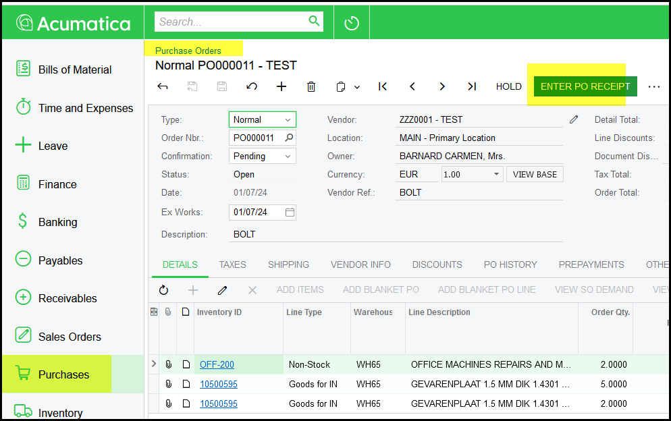This screenshot has height=421, width=671.
Task: Click the Vendor Ref. input field
Action: point(480,193)
